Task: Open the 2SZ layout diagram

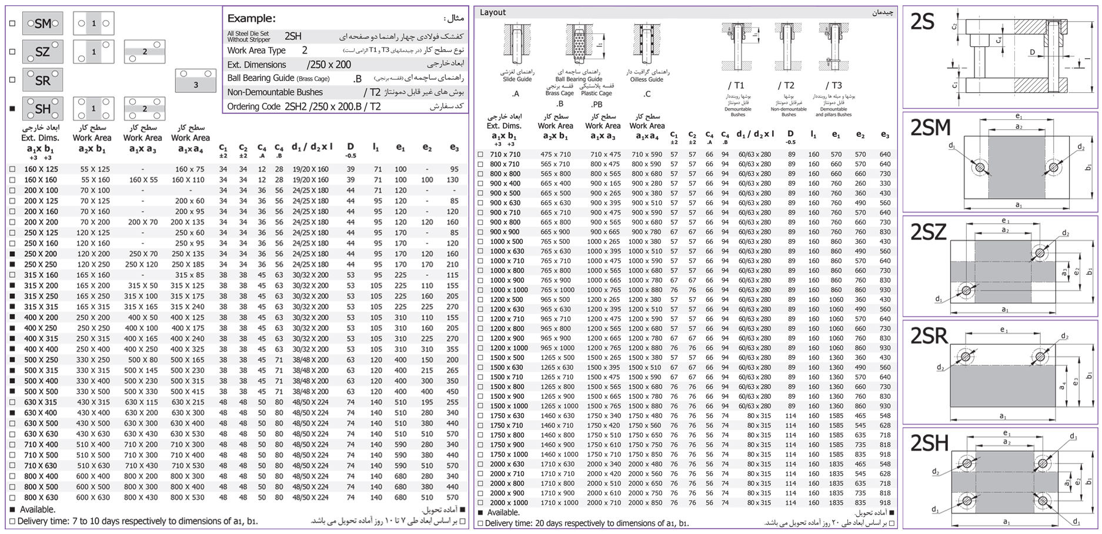Action: point(1000,267)
